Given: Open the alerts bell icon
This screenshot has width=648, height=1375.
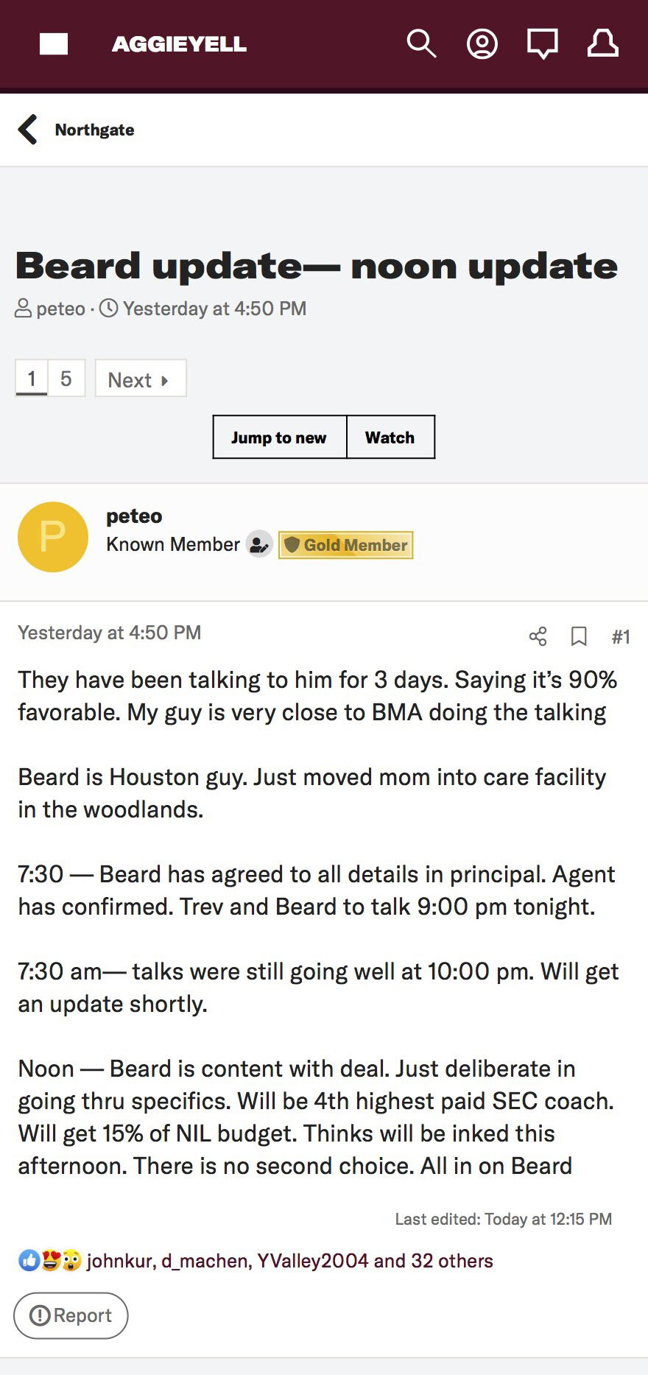Looking at the screenshot, I should point(602,44).
